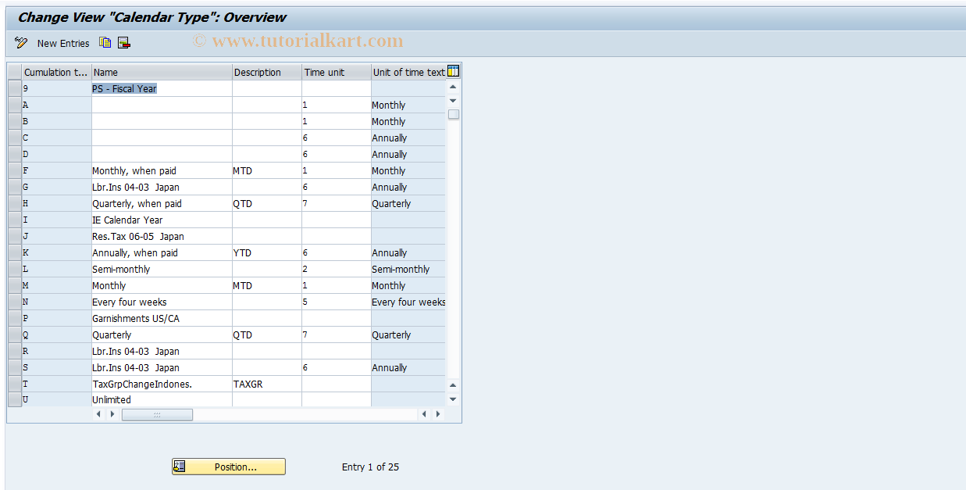Select row selector for cumulation type M

pyautogui.click(x=14, y=285)
